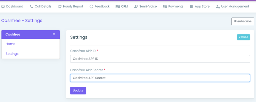Open the Feedback section
Viewport: 256px width, 102px height.
100,7
